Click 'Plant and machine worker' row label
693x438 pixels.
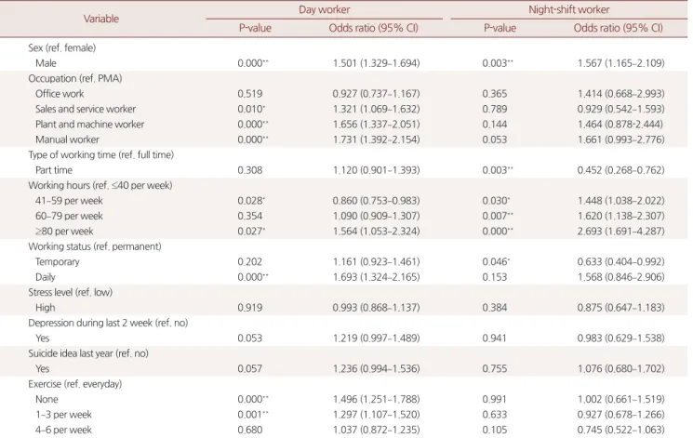(x=89, y=125)
